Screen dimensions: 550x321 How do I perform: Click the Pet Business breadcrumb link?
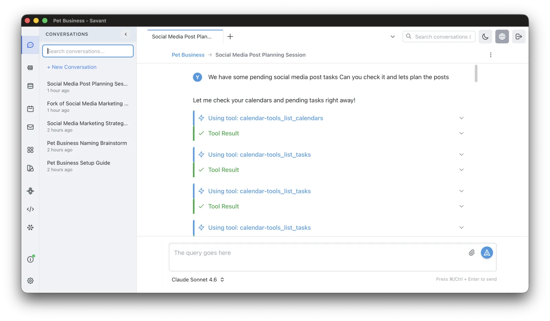[188, 55]
